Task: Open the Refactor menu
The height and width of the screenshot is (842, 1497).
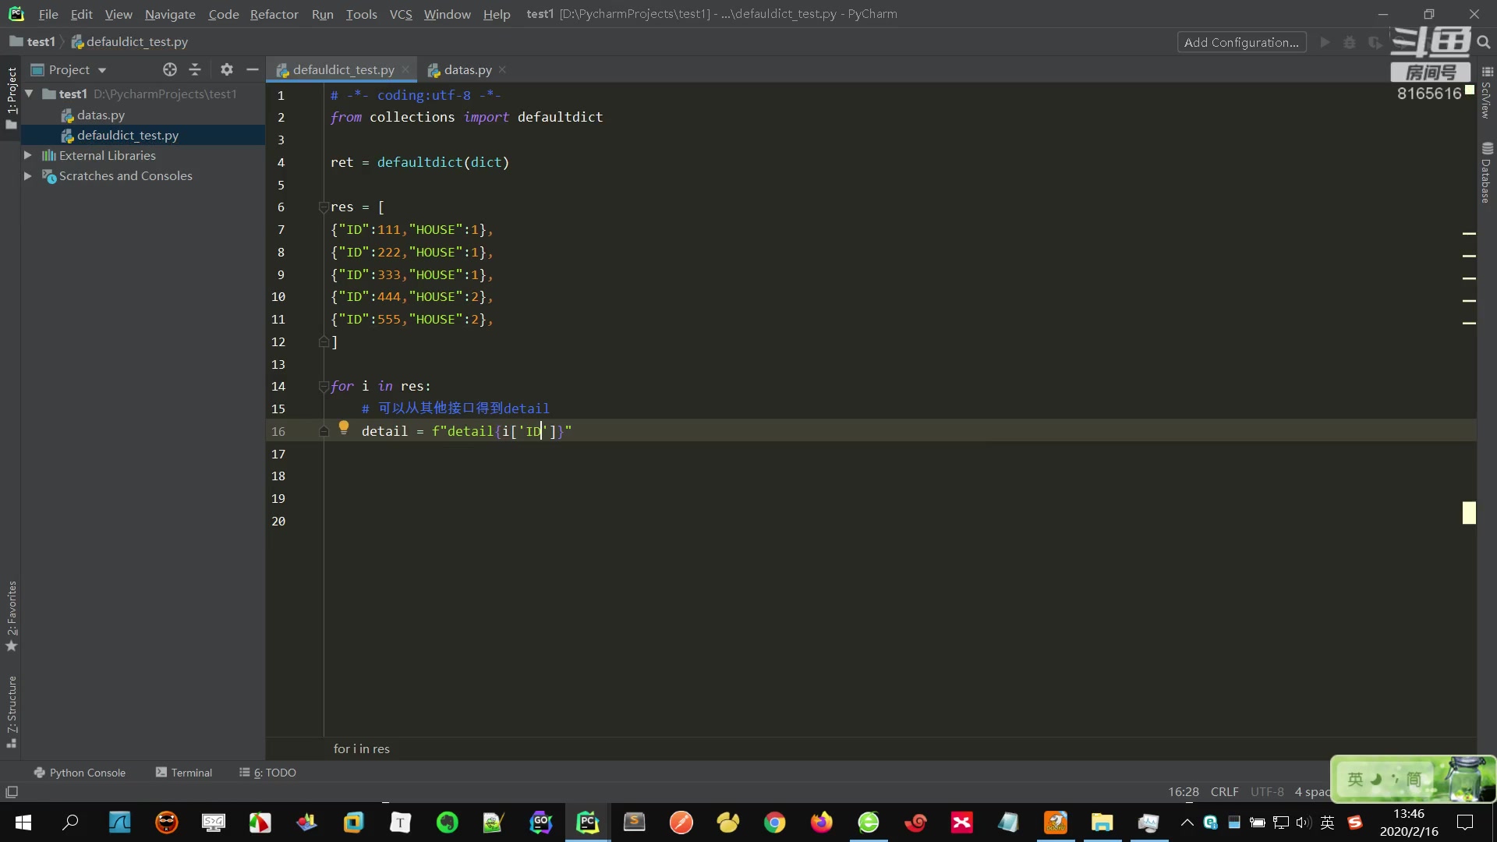Action: [x=274, y=13]
